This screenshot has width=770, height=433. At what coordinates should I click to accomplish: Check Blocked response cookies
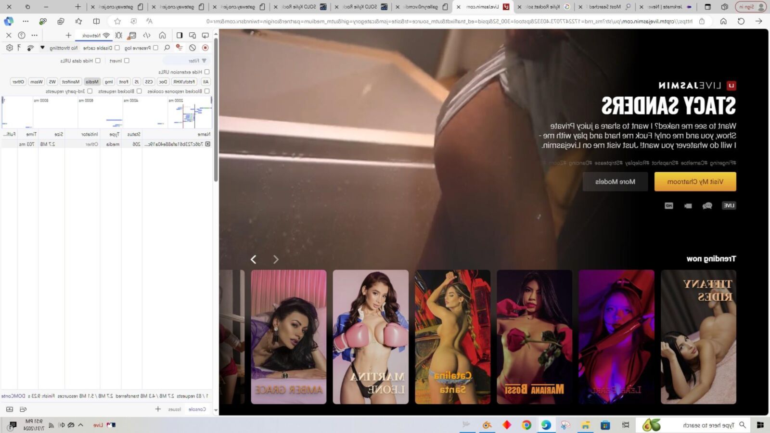207,91
